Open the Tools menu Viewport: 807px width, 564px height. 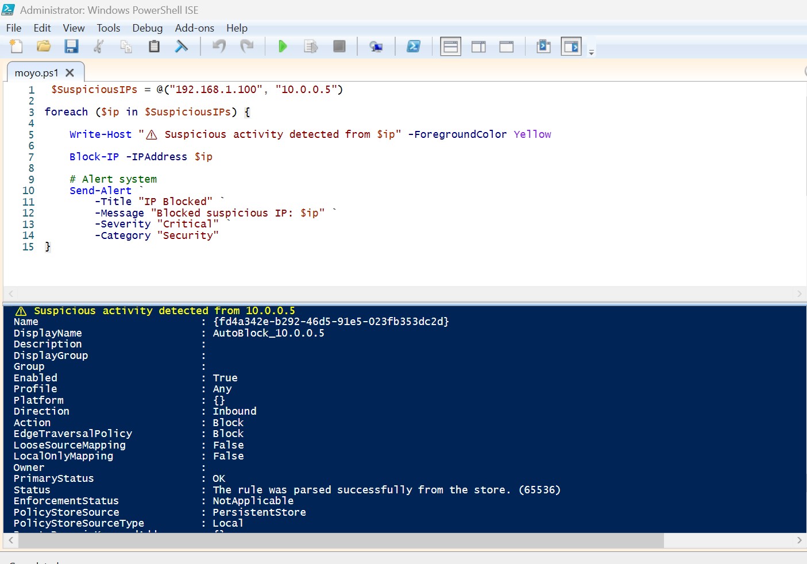click(109, 28)
